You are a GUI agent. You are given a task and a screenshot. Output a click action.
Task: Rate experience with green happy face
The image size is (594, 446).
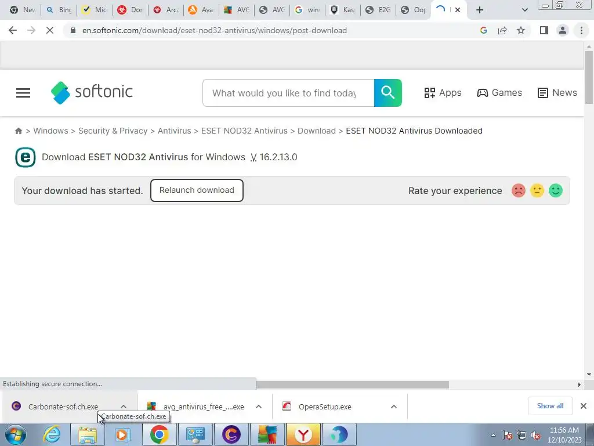(556, 190)
